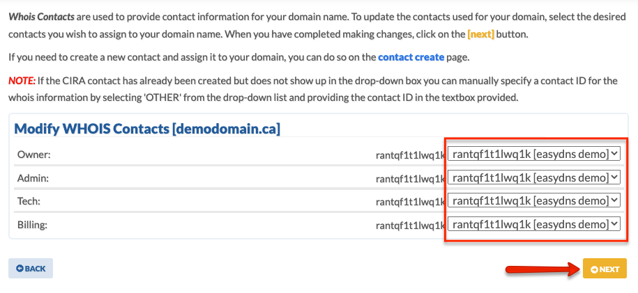Select the Tech row label

click(x=29, y=200)
